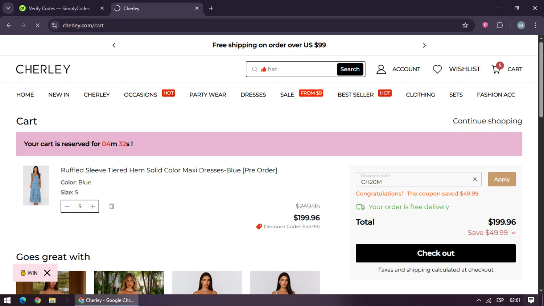Open File Explorer from taskbar
The width and height of the screenshot is (544, 306).
coord(52,300)
